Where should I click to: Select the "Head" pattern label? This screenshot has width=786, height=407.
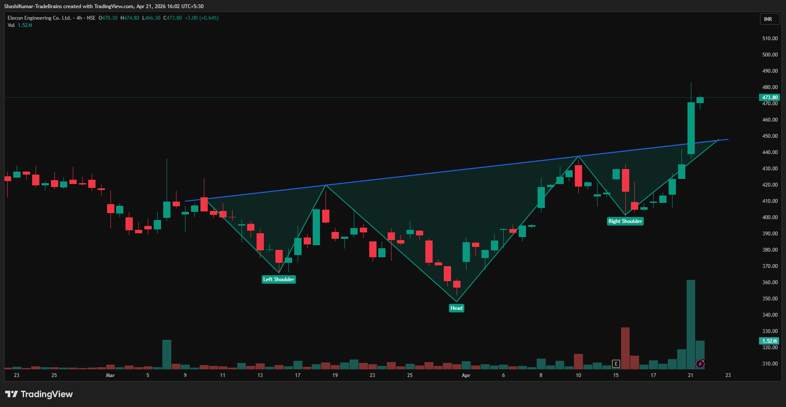click(456, 308)
